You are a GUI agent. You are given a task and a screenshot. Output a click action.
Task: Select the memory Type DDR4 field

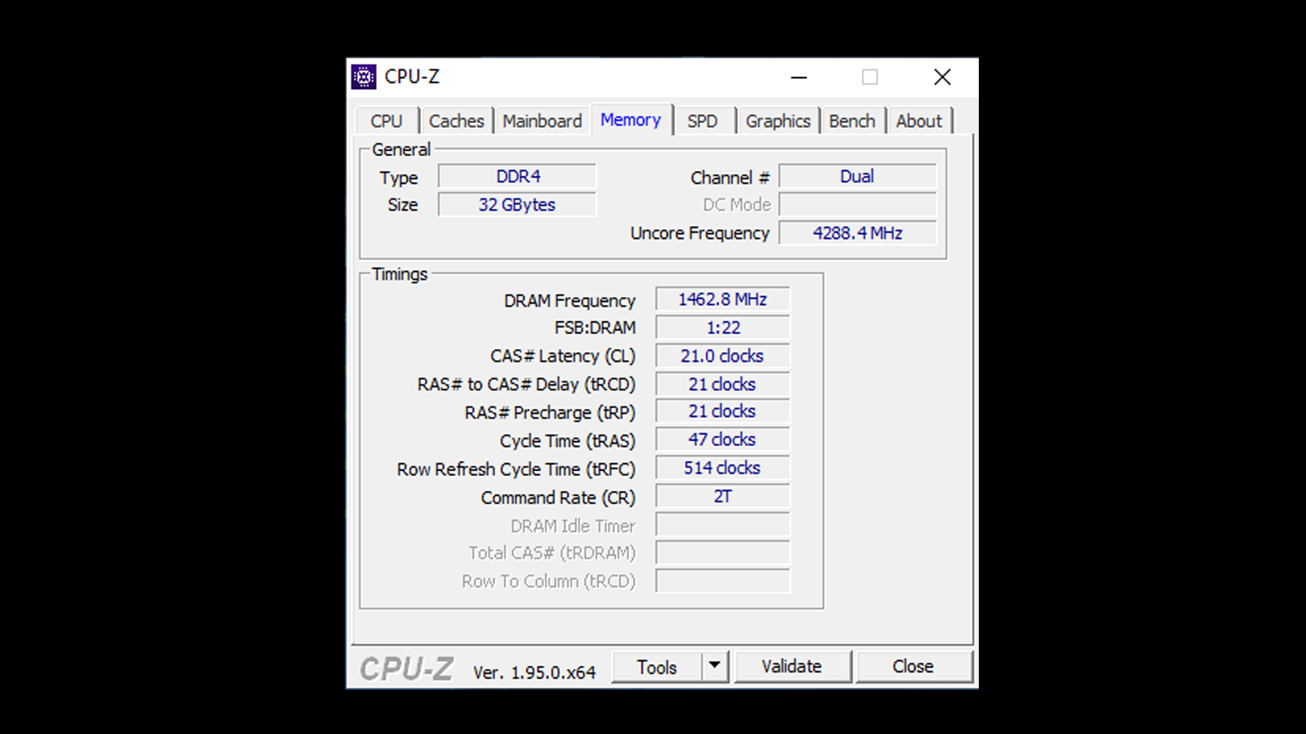pyautogui.click(x=518, y=177)
